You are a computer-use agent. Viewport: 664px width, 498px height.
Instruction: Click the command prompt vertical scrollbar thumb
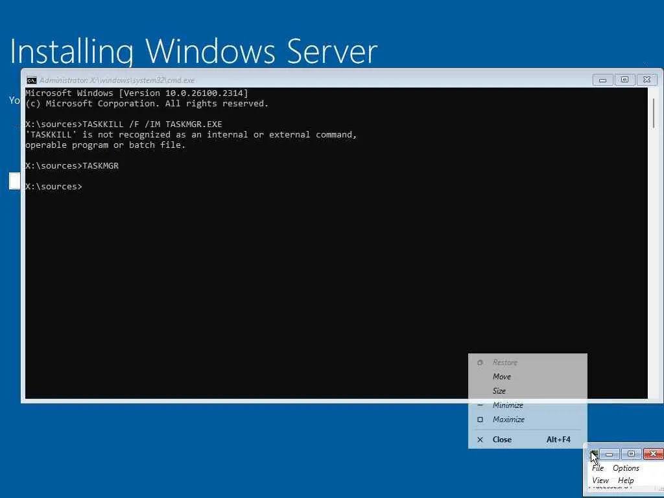(654, 113)
